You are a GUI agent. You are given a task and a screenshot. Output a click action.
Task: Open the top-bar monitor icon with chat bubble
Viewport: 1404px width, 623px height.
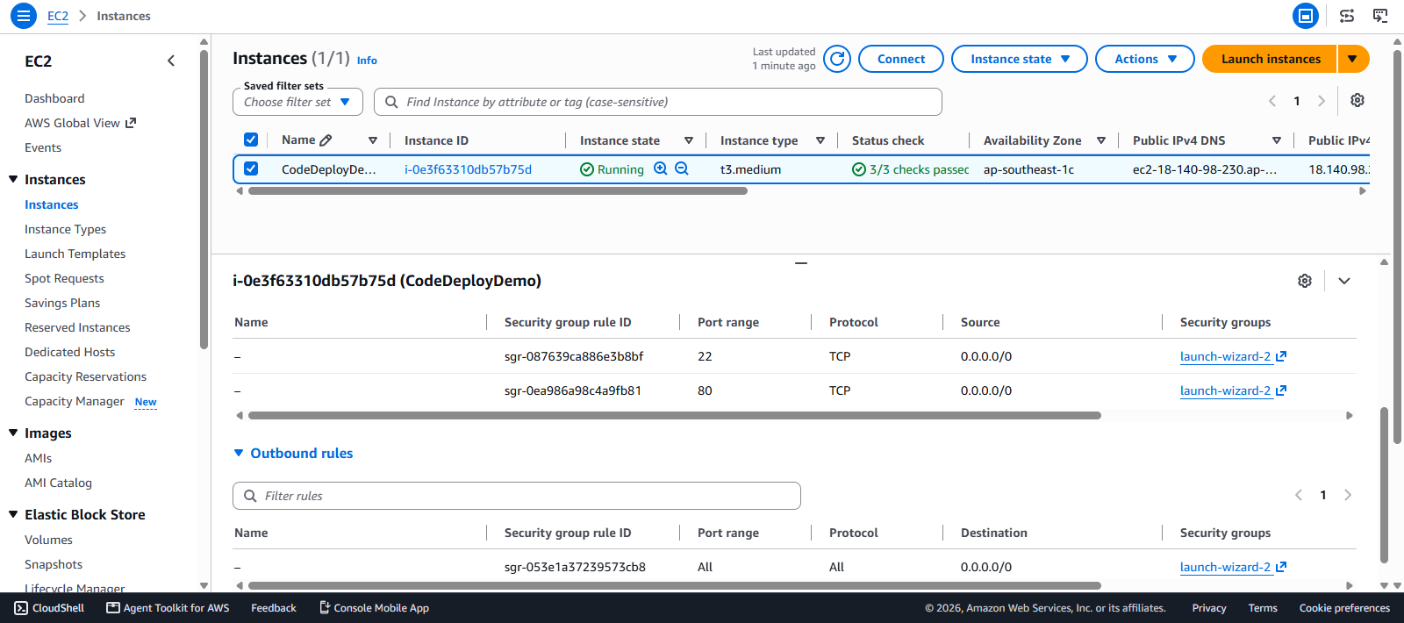(x=1380, y=16)
